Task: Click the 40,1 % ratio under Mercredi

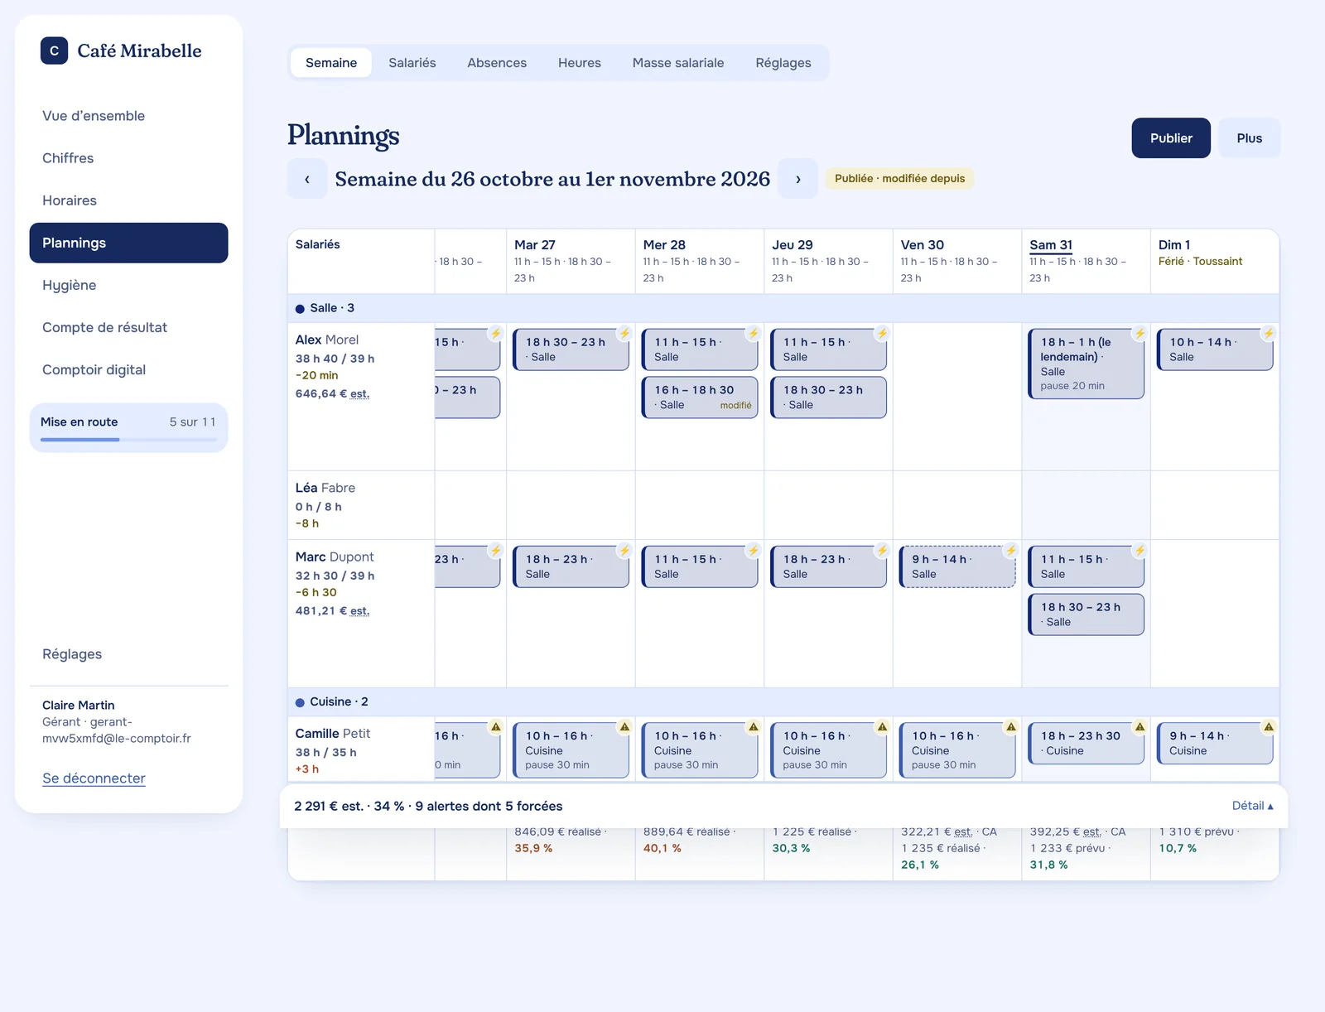Action: (662, 848)
